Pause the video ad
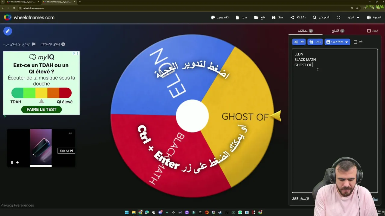This screenshot has width=385, height=216. pyautogui.click(x=12, y=162)
